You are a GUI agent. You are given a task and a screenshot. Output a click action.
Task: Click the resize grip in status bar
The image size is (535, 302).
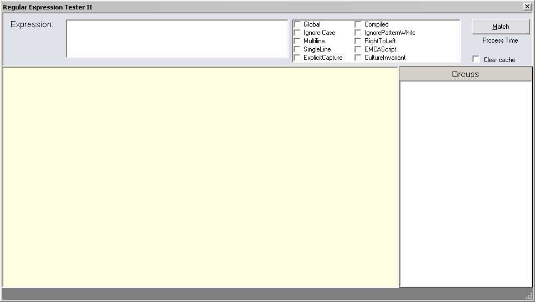pyautogui.click(x=528, y=295)
